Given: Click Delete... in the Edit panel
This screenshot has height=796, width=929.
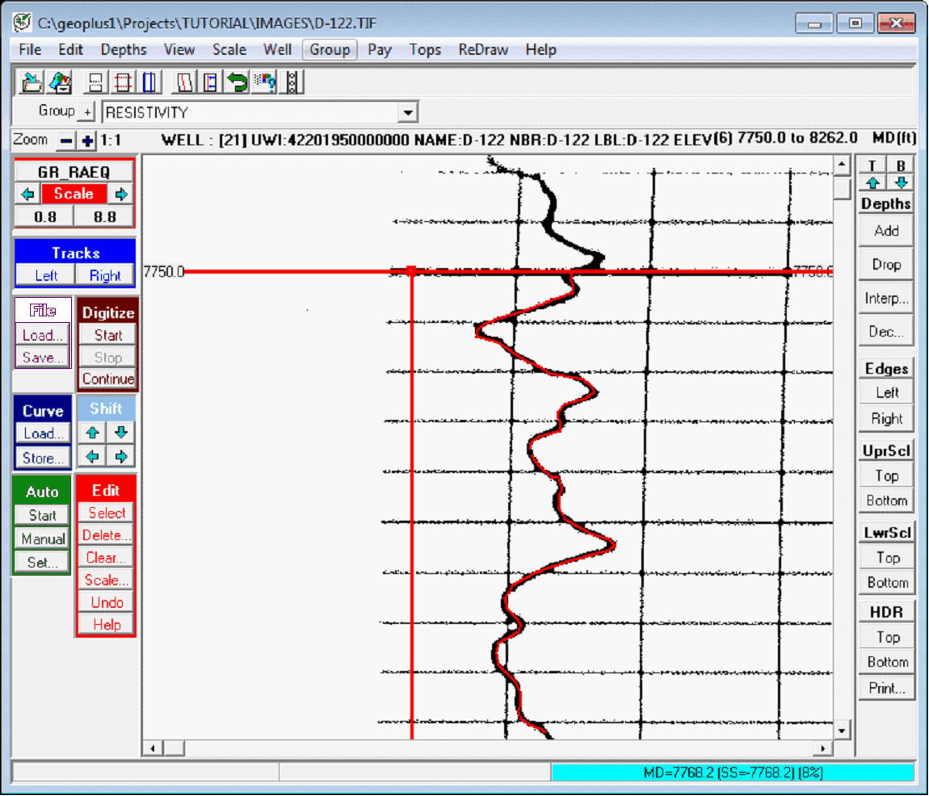Looking at the screenshot, I should (x=107, y=535).
